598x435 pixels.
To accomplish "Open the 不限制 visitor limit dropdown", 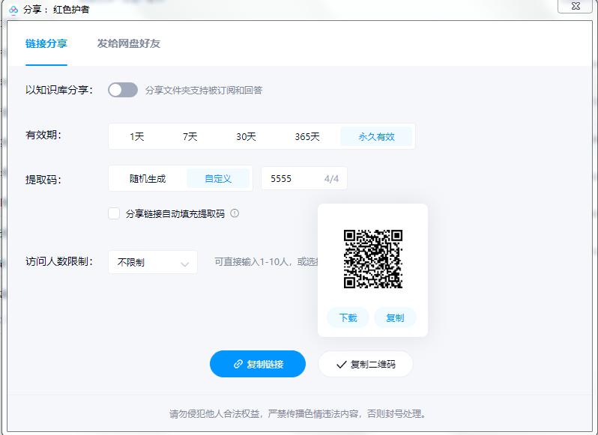I will point(153,262).
